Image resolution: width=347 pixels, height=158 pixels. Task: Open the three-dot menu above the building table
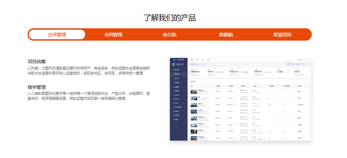pyautogui.click(x=308, y=81)
